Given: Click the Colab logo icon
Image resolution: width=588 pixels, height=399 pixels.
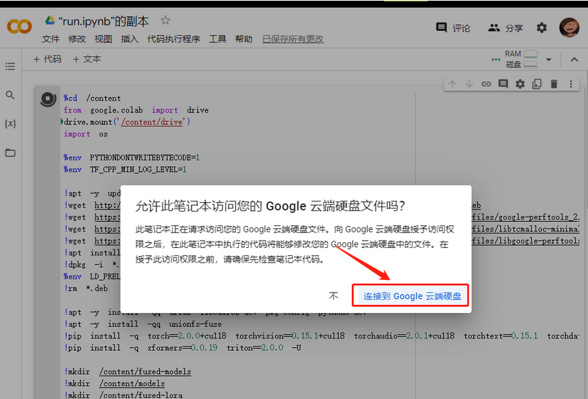Looking at the screenshot, I should [20, 27].
